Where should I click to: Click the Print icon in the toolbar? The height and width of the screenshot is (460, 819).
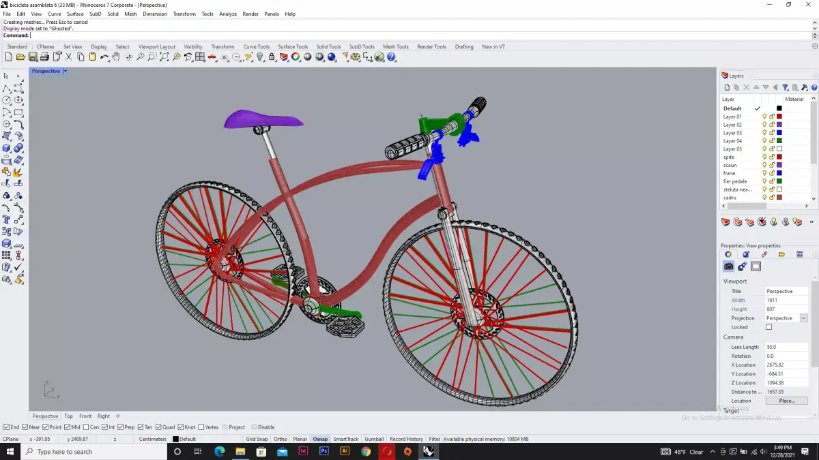coord(44,57)
